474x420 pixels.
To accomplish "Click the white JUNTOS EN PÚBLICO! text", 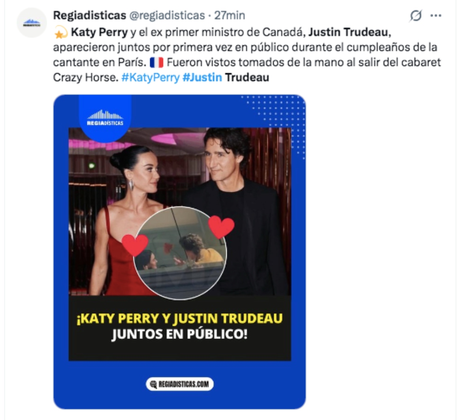I will point(180,335).
